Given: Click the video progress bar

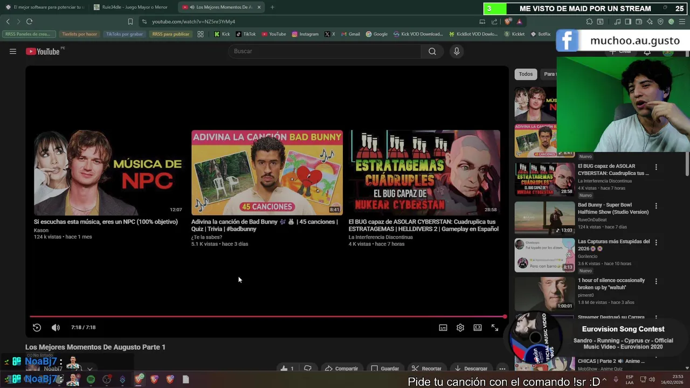Looking at the screenshot, I should point(268,317).
